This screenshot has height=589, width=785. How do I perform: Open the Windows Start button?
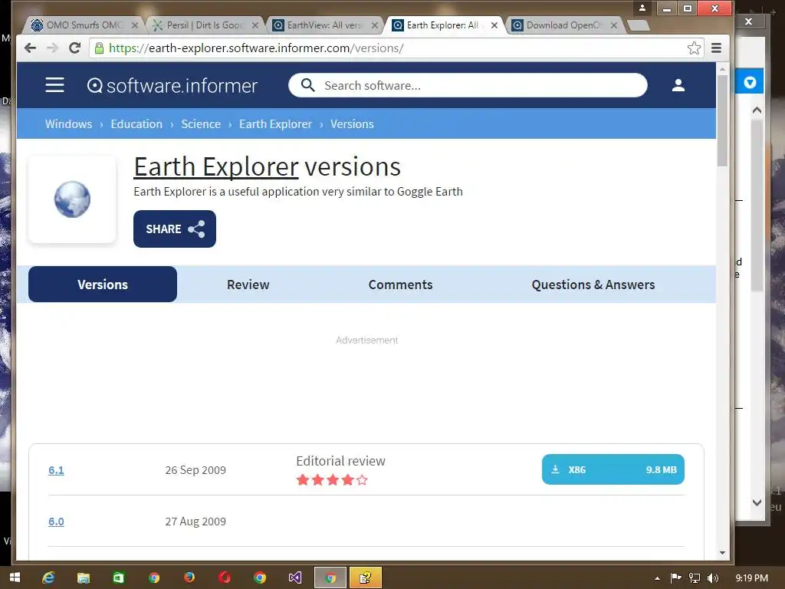[15, 577]
